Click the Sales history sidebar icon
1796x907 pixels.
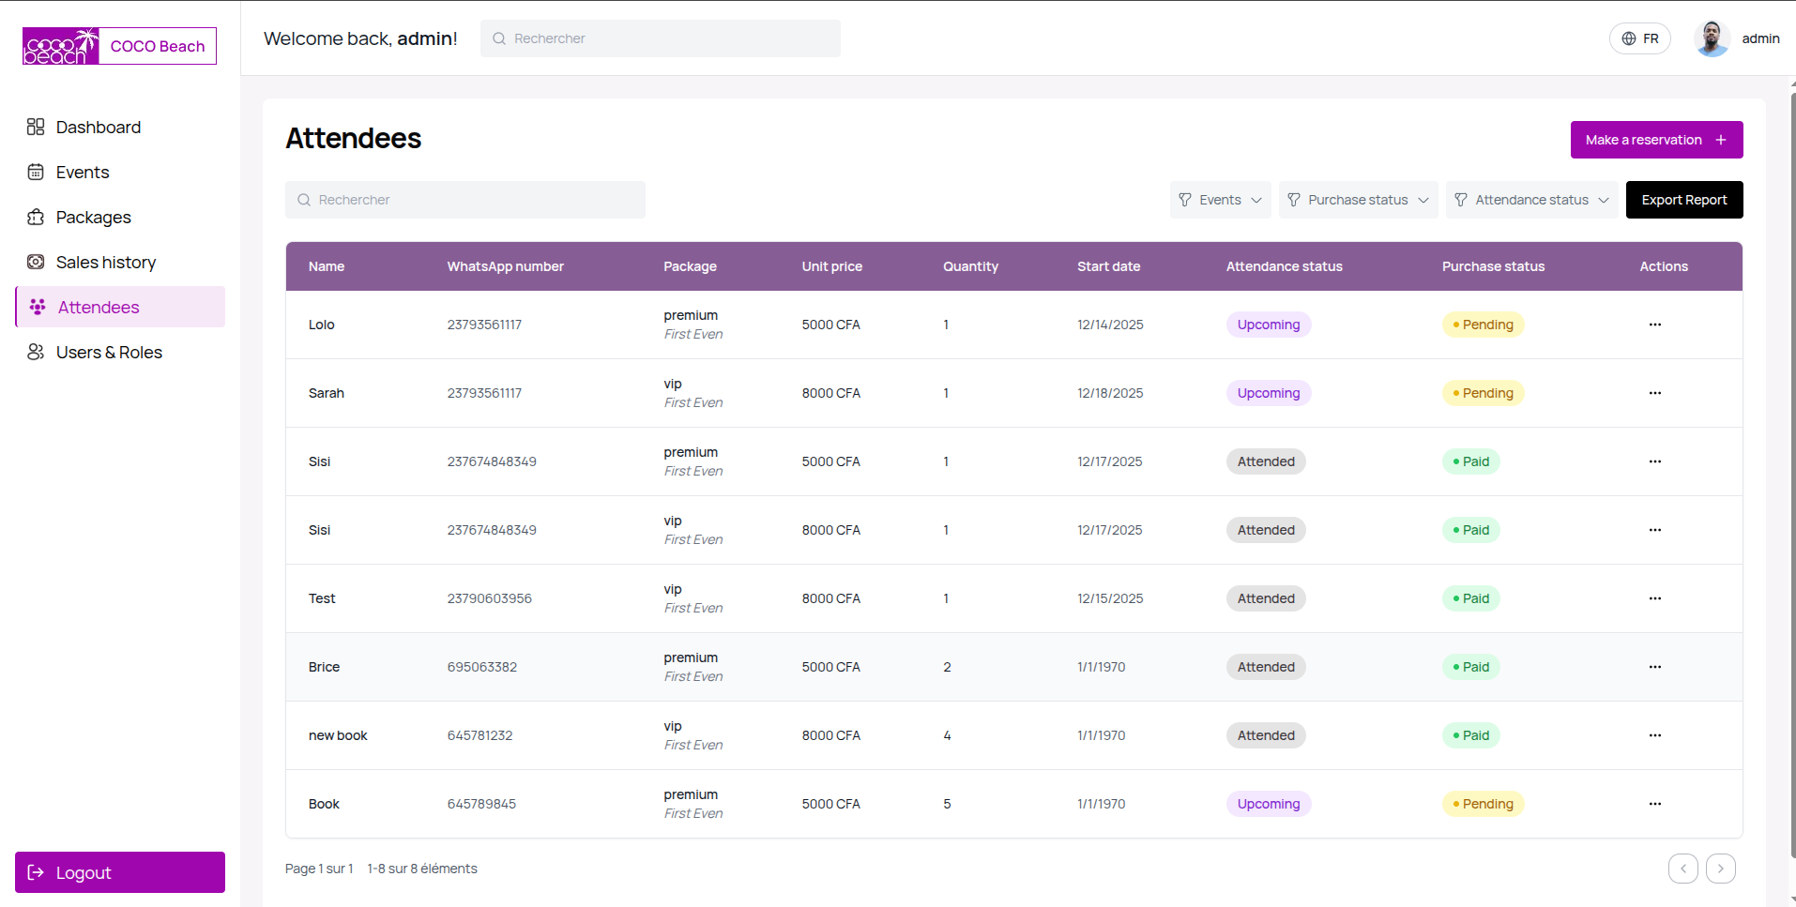[x=36, y=262]
